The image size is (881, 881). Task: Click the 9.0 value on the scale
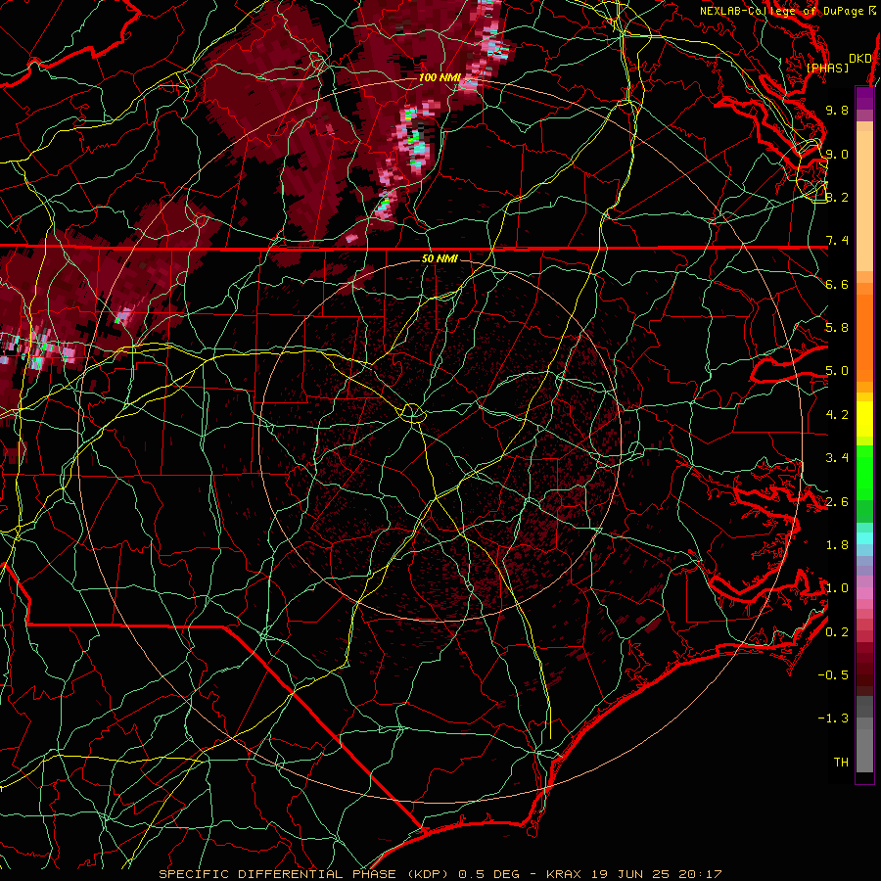pos(837,154)
